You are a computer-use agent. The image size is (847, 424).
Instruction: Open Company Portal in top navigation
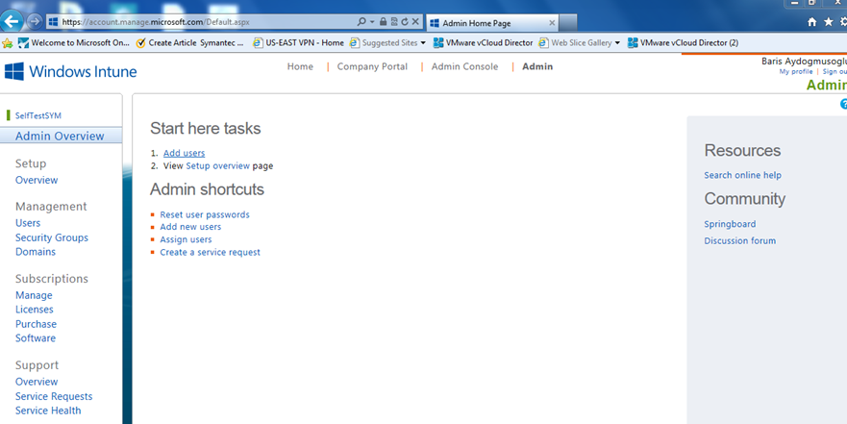372,66
